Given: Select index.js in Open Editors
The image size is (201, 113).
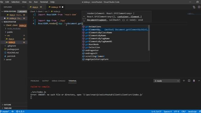Looking at the screenshot, I should click(14, 18).
